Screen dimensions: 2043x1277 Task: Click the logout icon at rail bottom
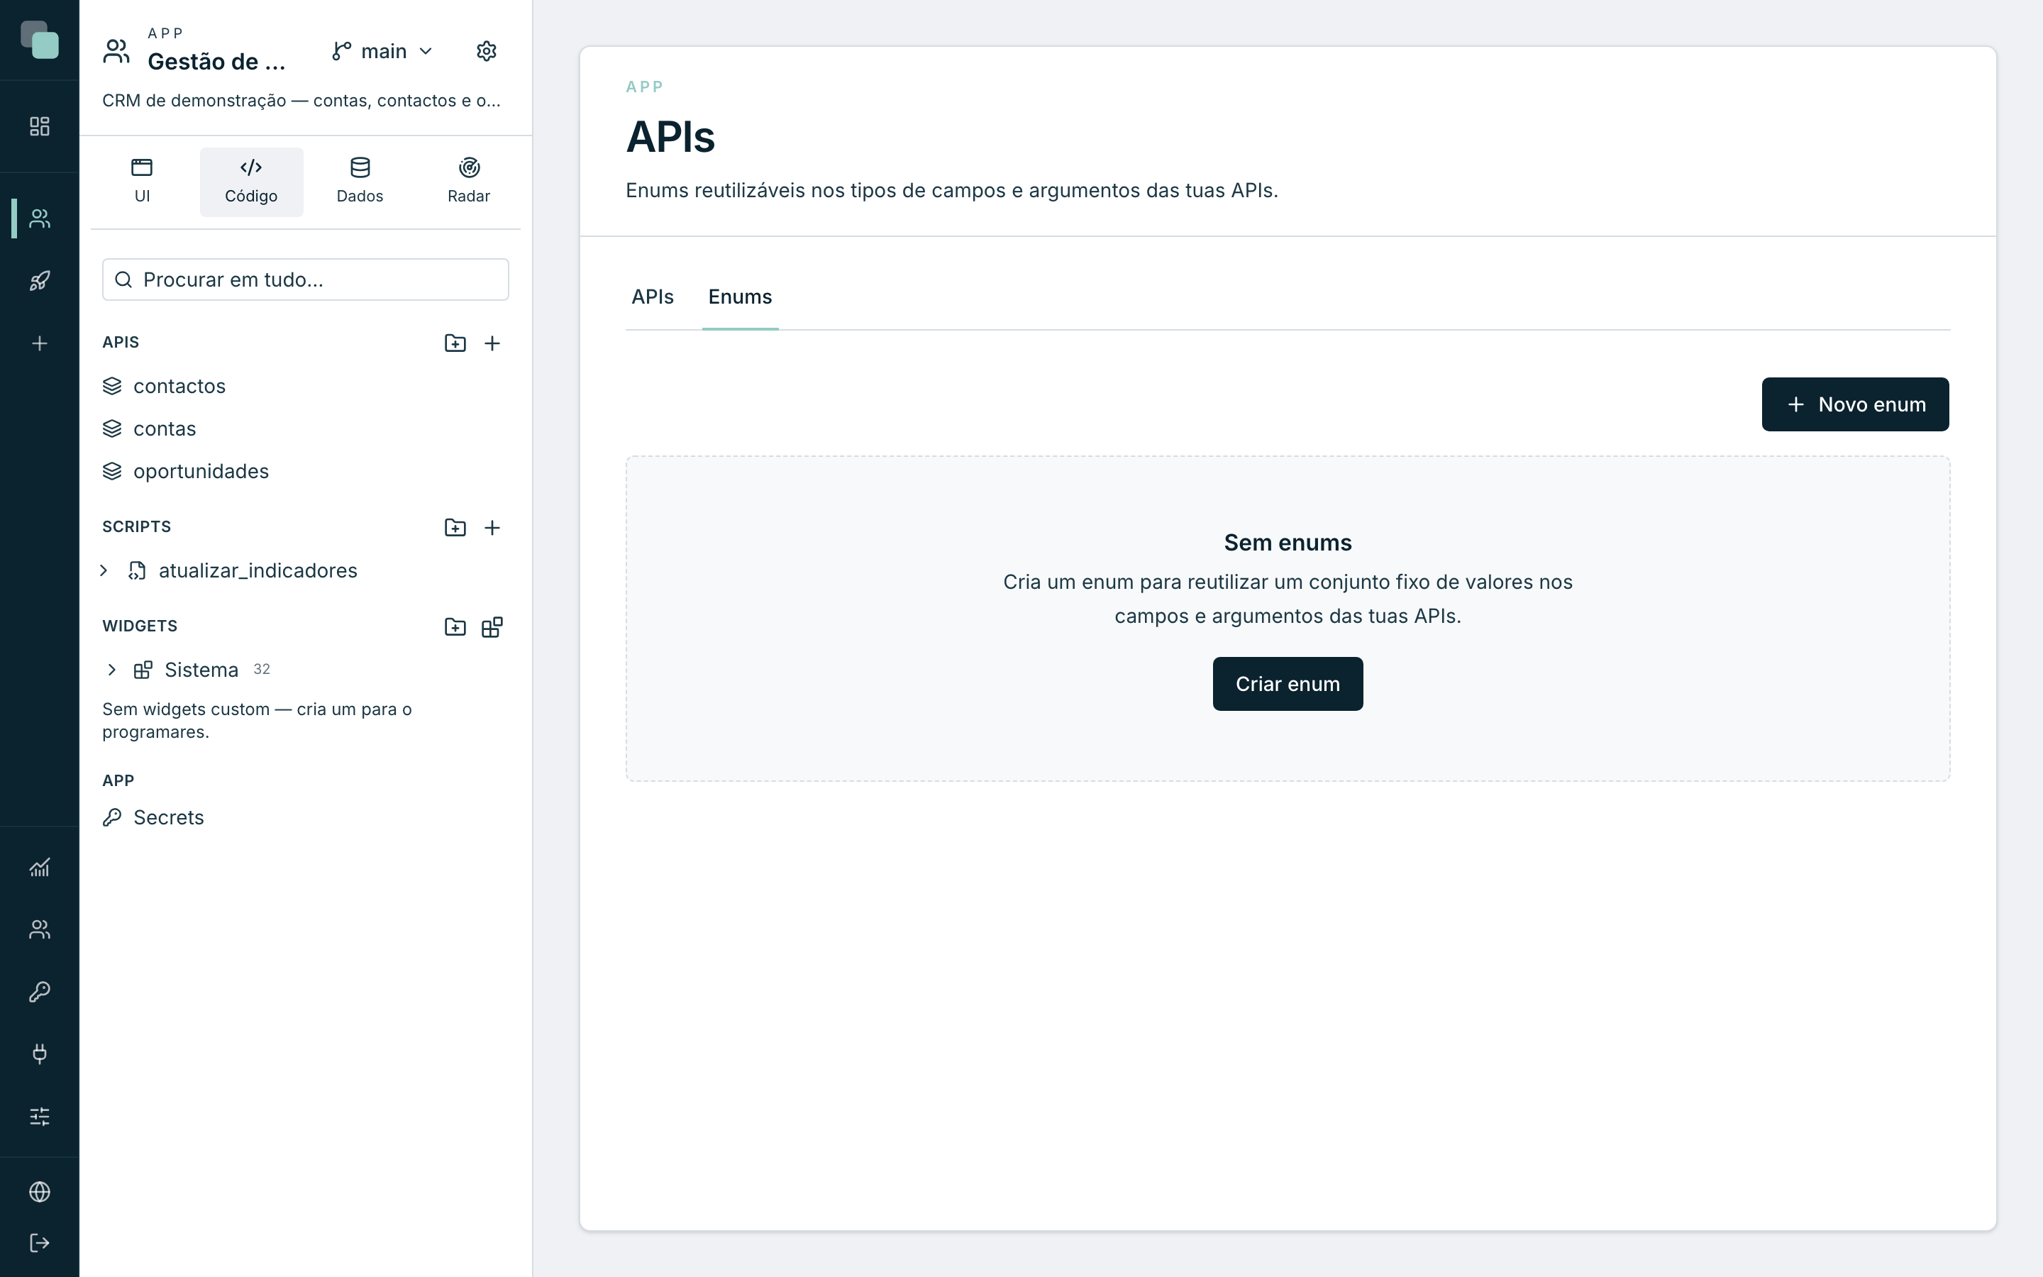click(40, 1243)
